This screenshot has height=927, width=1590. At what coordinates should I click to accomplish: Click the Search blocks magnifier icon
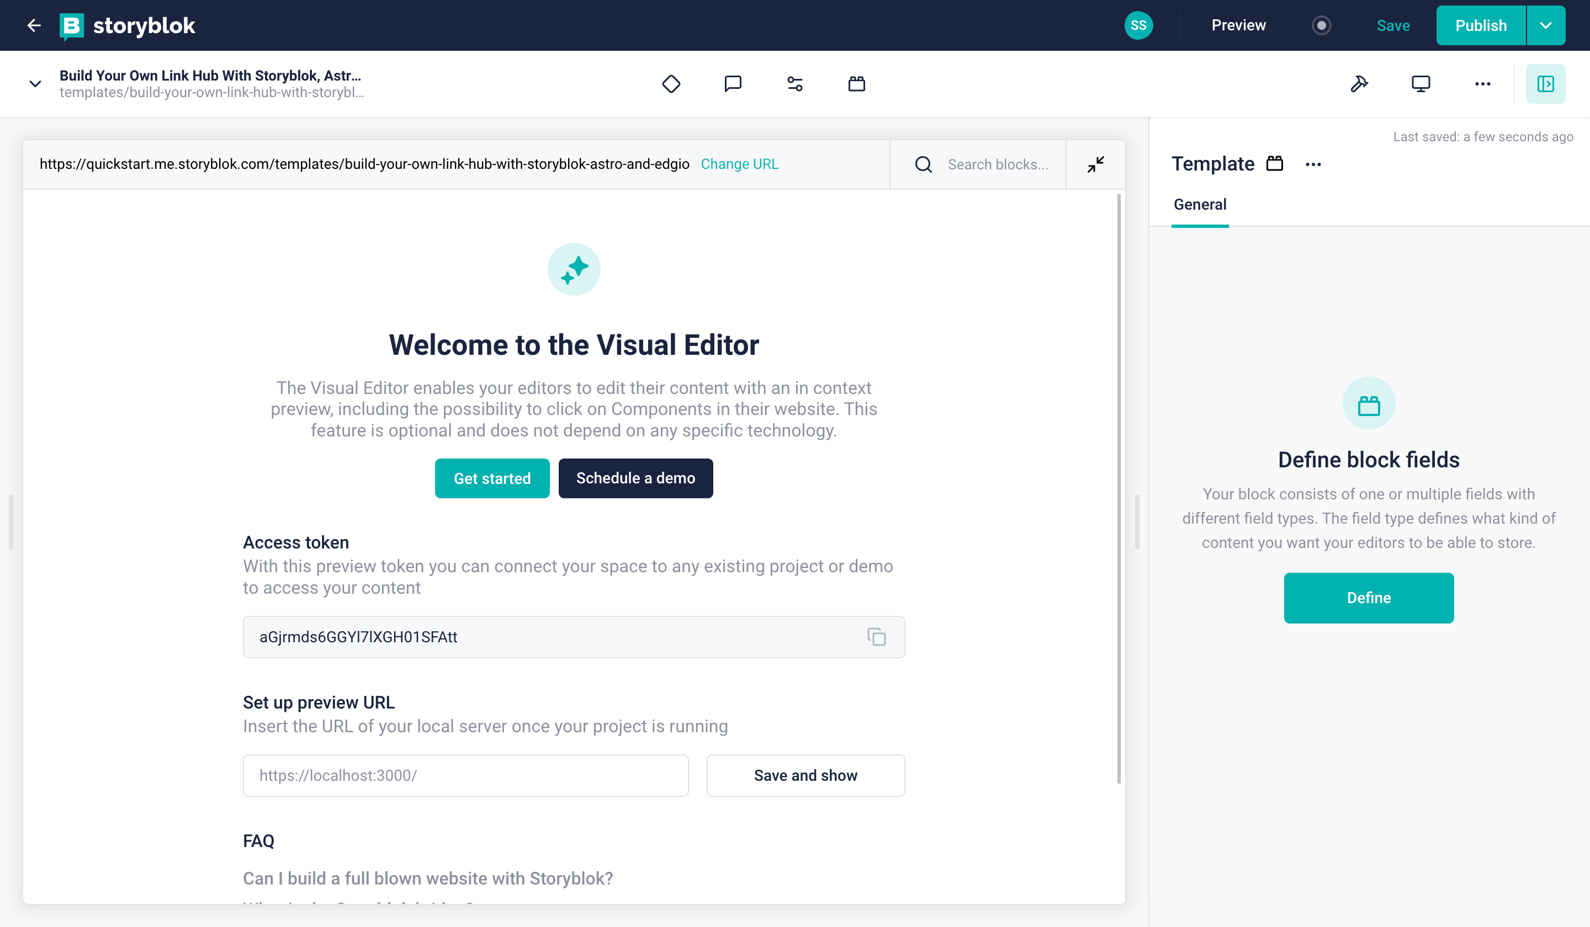click(x=923, y=164)
